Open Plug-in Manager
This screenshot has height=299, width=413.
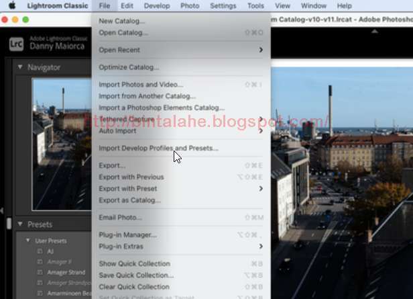[x=181, y=234]
